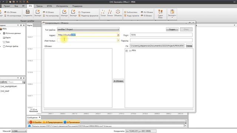
Task: Click На контроллер in the ribbon
Action: click(x=51, y=16)
